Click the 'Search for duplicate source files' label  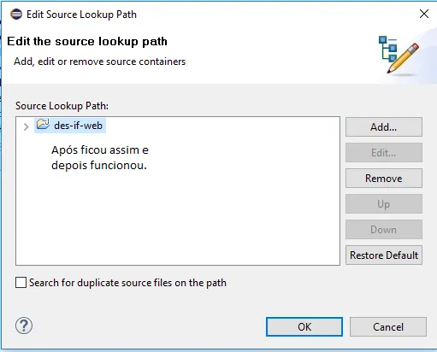click(x=127, y=283)
